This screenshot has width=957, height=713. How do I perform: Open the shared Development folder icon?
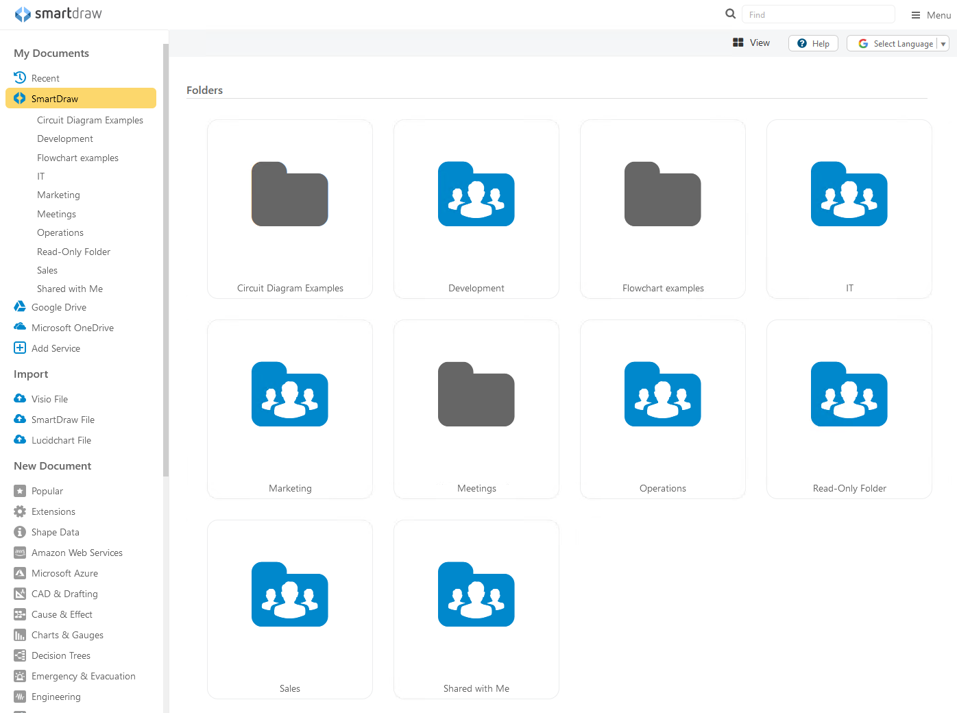pyautogui.click(x=476, y=195)
